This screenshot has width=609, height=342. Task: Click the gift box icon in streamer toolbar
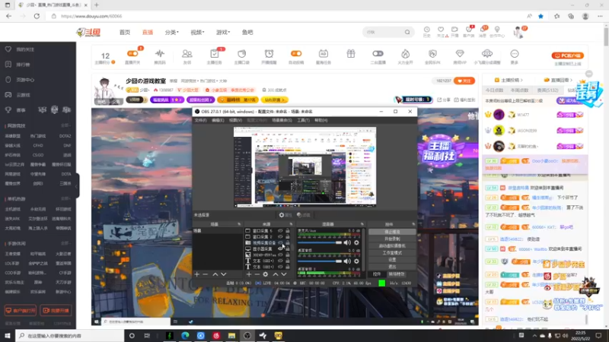351,54
